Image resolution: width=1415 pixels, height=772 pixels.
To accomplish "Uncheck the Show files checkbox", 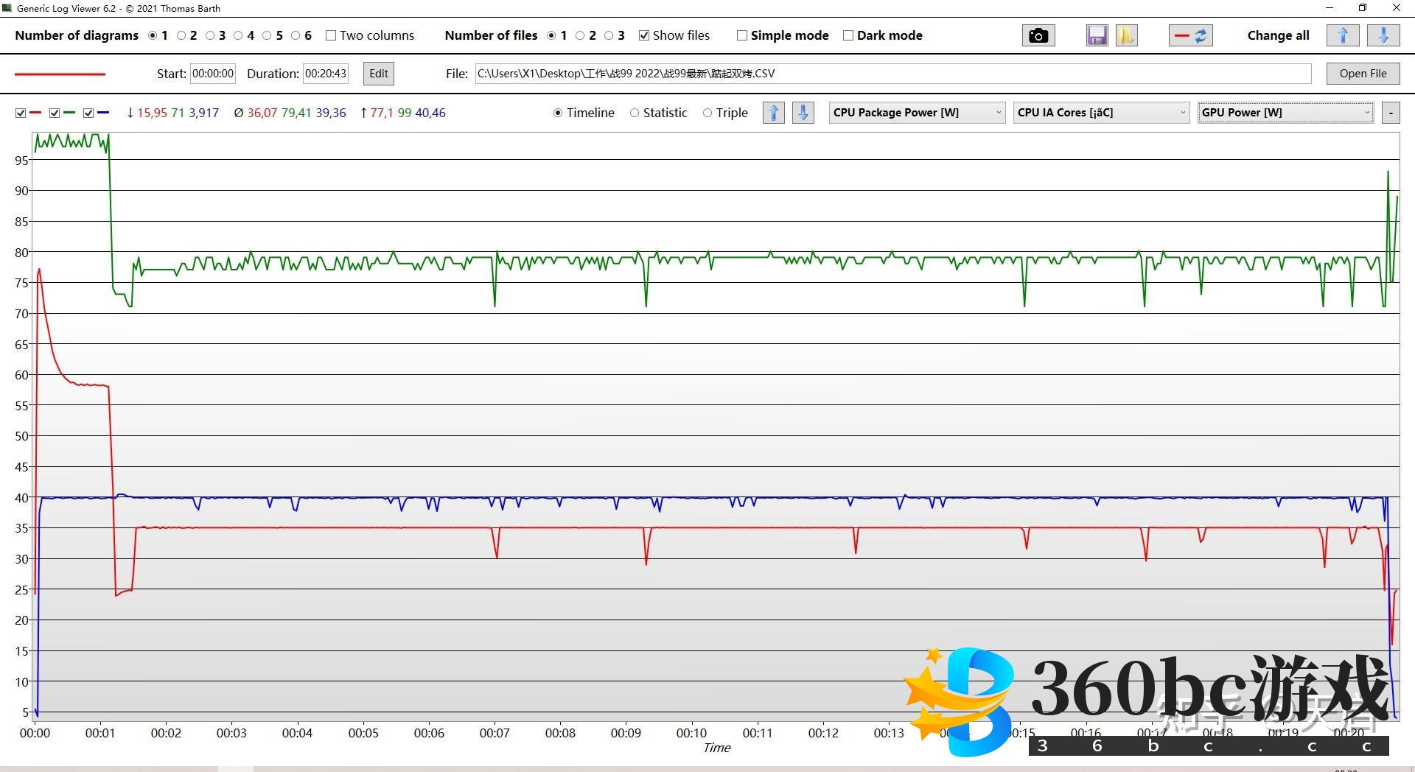I will pos(644,35).
